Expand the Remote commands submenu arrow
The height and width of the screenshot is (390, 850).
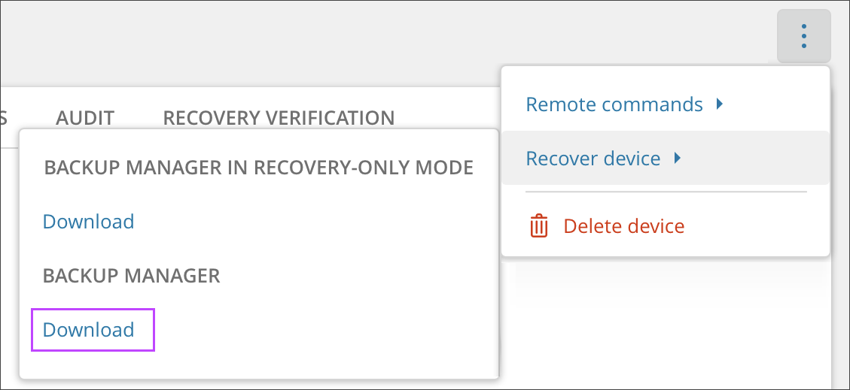point(720,104)
